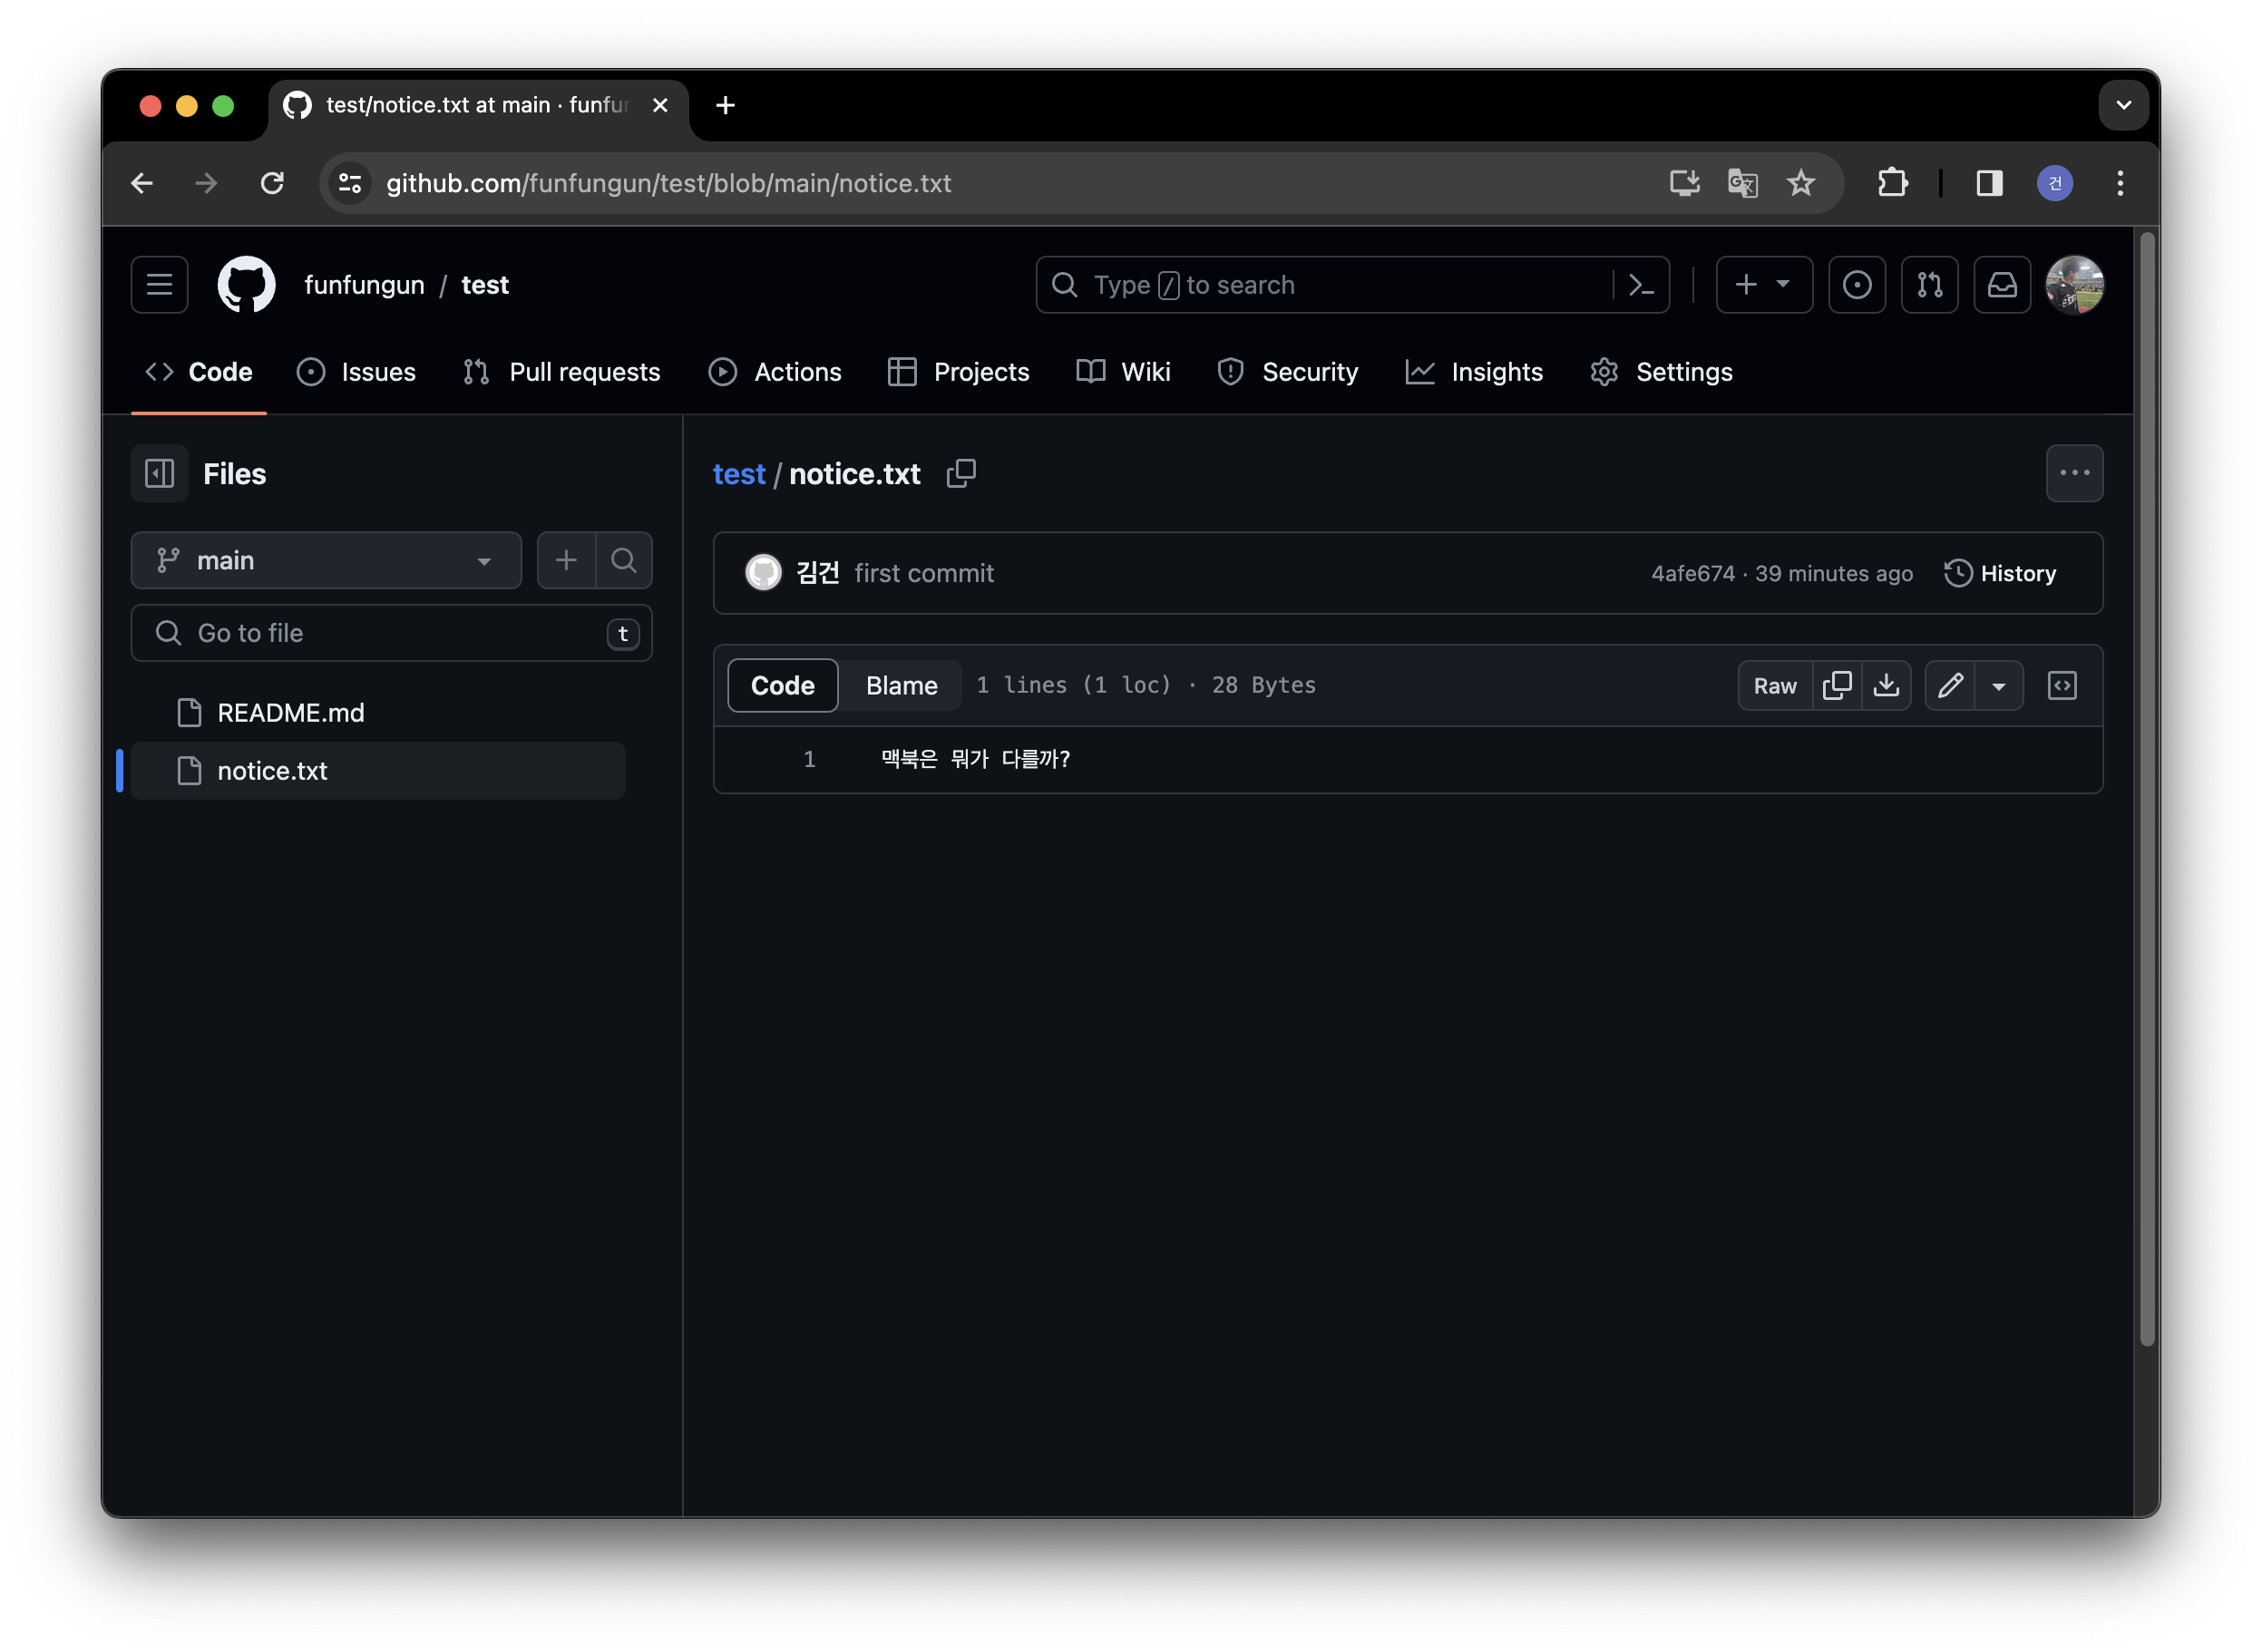Viewport: 2262px width, 1652px height.
Task: Open the main branch dropdown
Action: [327, 560]
